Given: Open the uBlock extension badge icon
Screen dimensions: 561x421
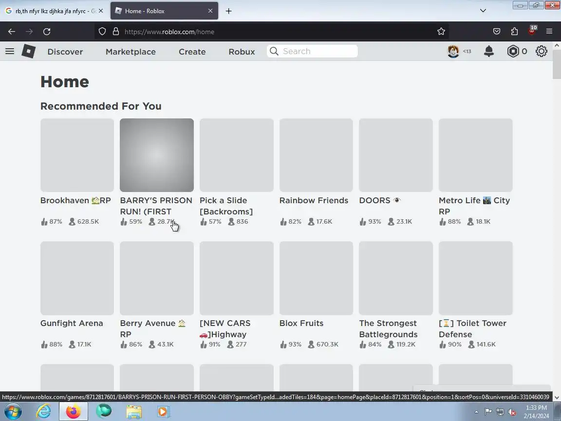Looking at the screenshot, I should tap(532, 31).
